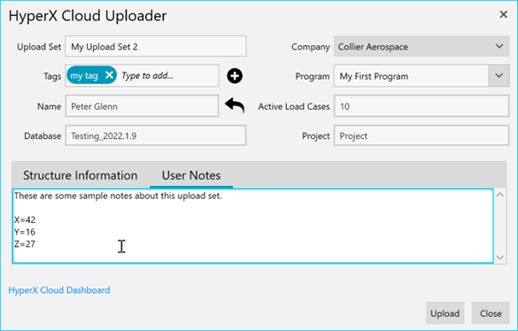Viewport: 518px width, 331px height.
Task: Click into the Upload Set field
Action: click(156, 46)
